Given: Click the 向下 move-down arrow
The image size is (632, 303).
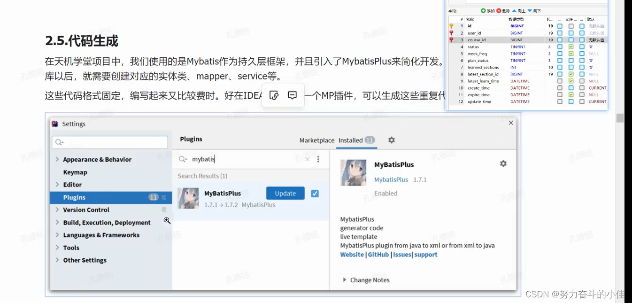Looking at the screenshot, I should (x=530, y=11).
